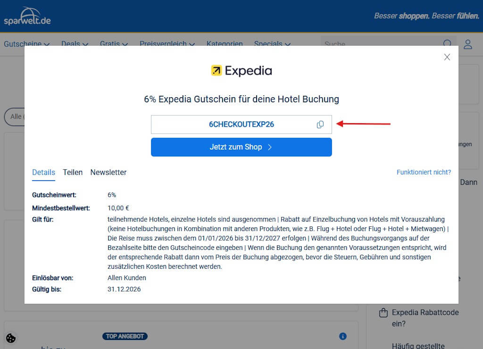Expand the Gutscheine dropdown menu
This screenshot has width=483, height=349.
click(x=27, y=44)
